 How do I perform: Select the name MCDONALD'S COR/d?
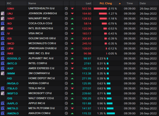pyautogui.click(x=42, y=43)
